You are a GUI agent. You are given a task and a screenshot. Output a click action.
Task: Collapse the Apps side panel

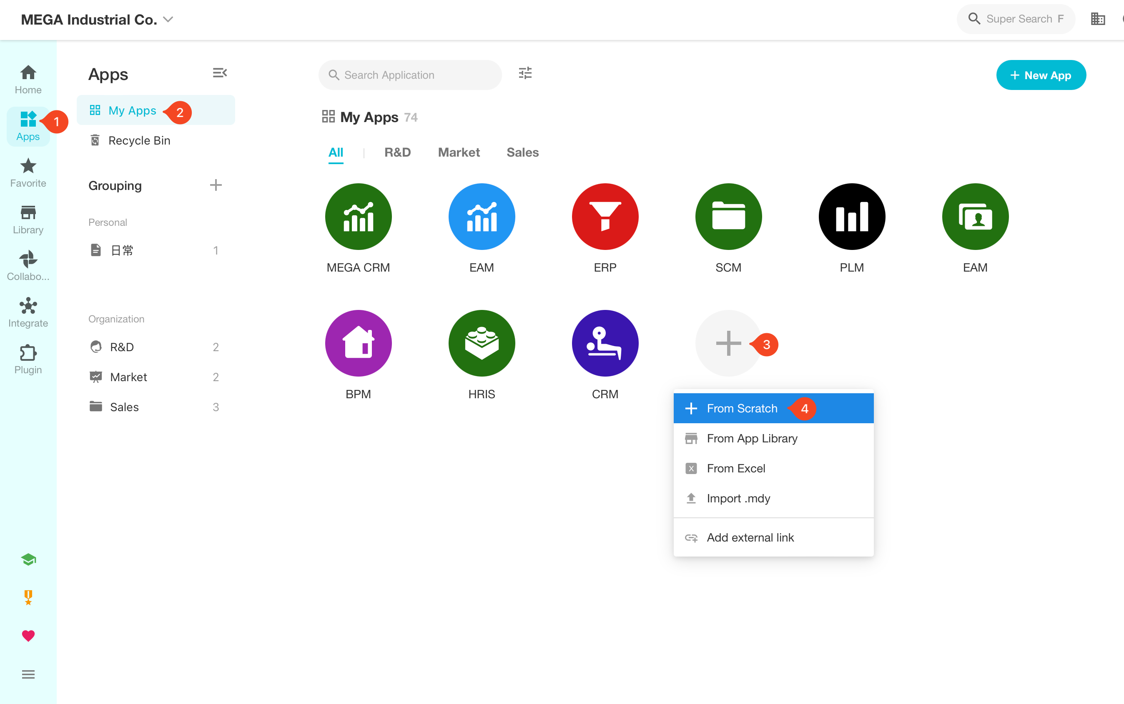coord(219,73)
